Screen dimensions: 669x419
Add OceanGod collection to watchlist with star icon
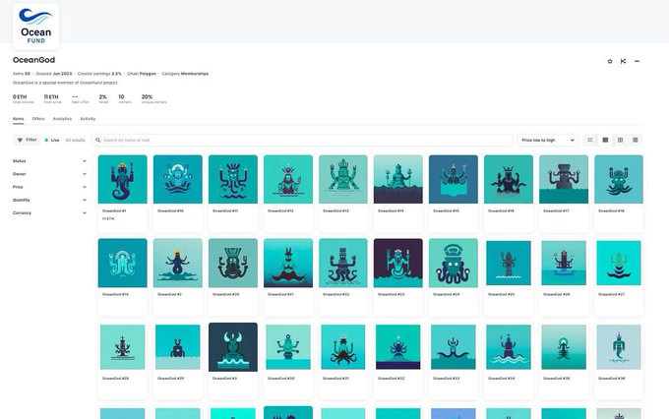pos(610,61)
